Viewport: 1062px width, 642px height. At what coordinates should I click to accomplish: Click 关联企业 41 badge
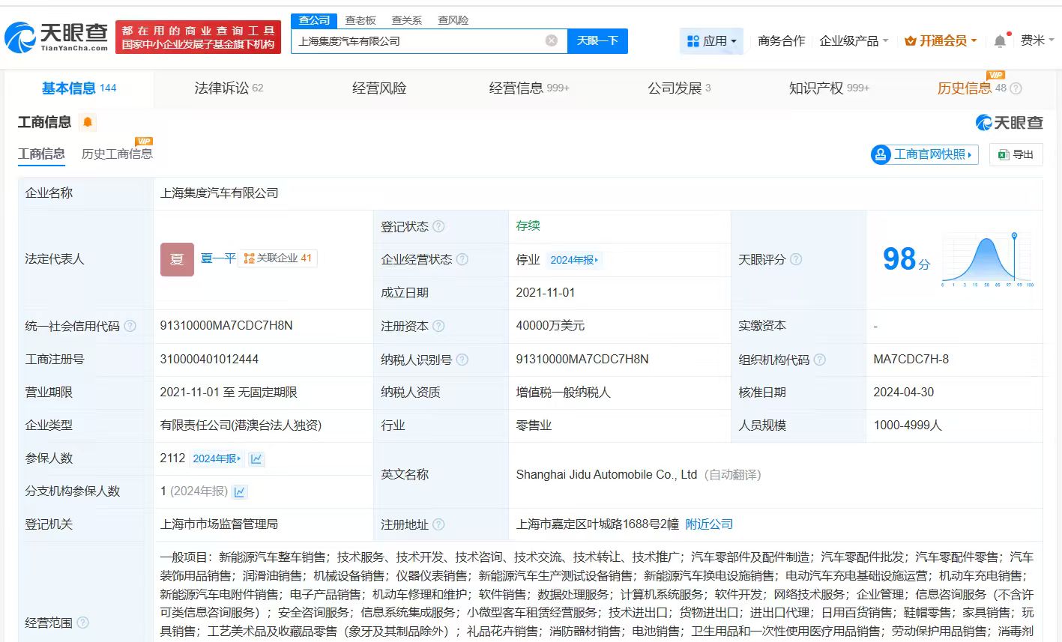tap(277, 258)
